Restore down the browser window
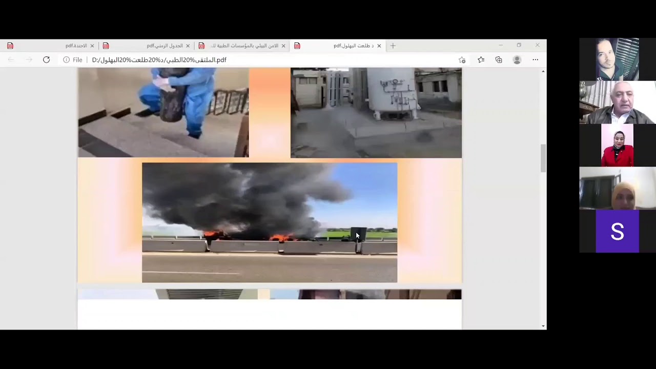 pyautogui.click(x=519, y=45)
